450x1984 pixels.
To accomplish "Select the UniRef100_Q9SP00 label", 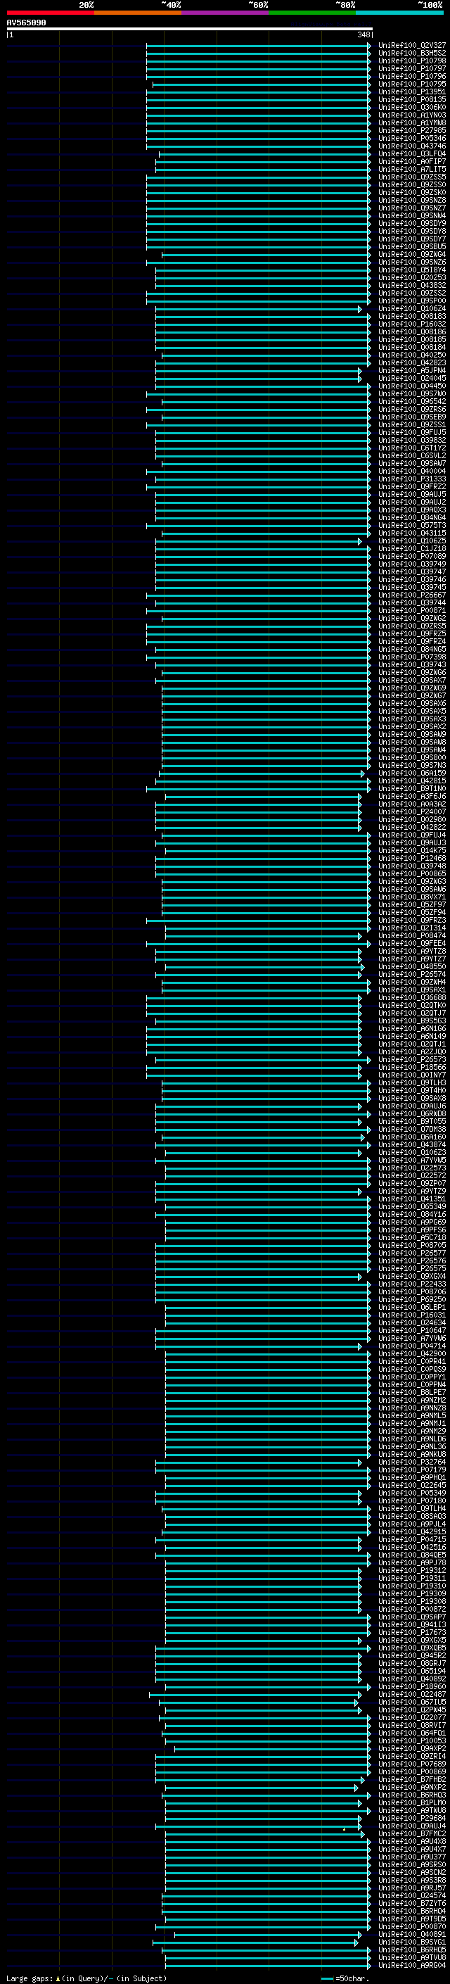I will coord(412,301).
